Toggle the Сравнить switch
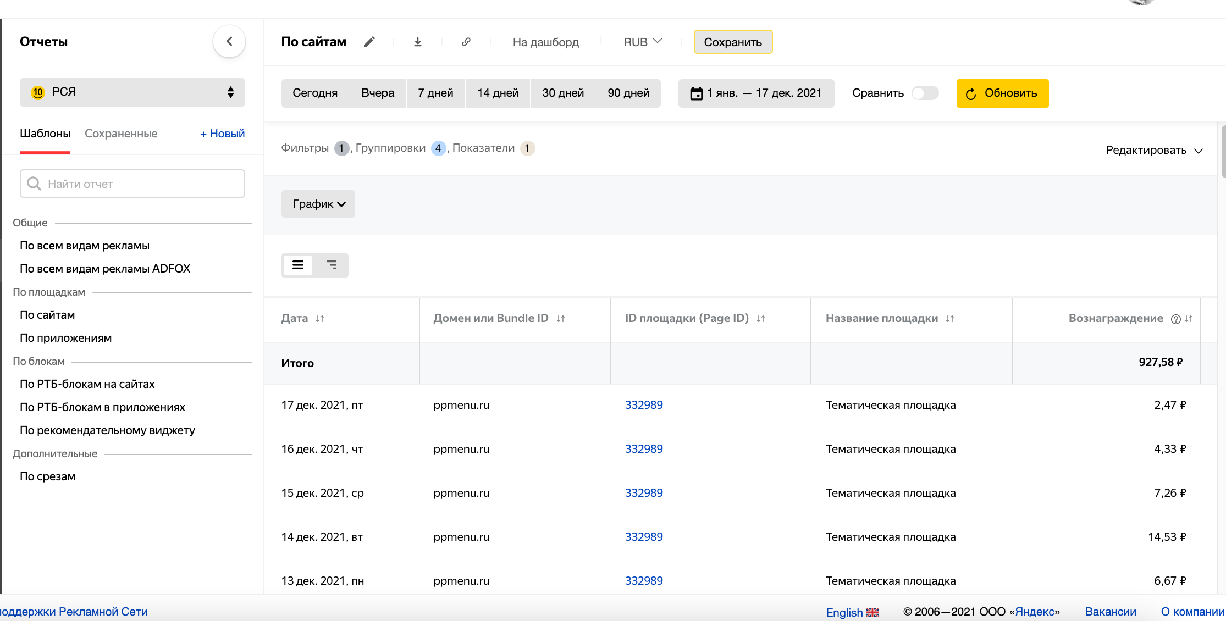This screenshot has width=1226, height=621. pos(925,93)
